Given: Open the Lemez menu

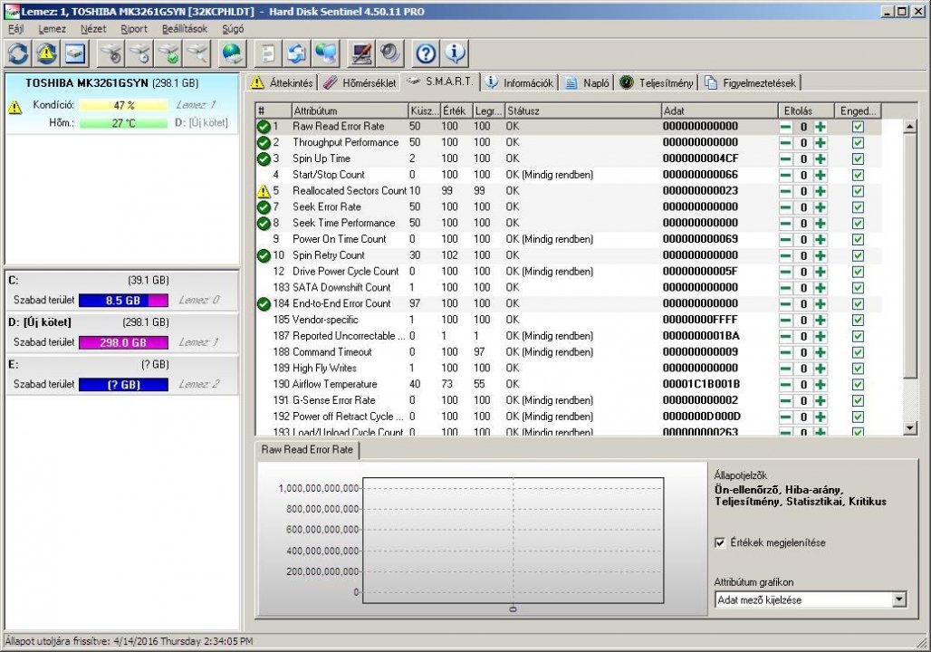Looking at the screenshot, I should [53, 28].
